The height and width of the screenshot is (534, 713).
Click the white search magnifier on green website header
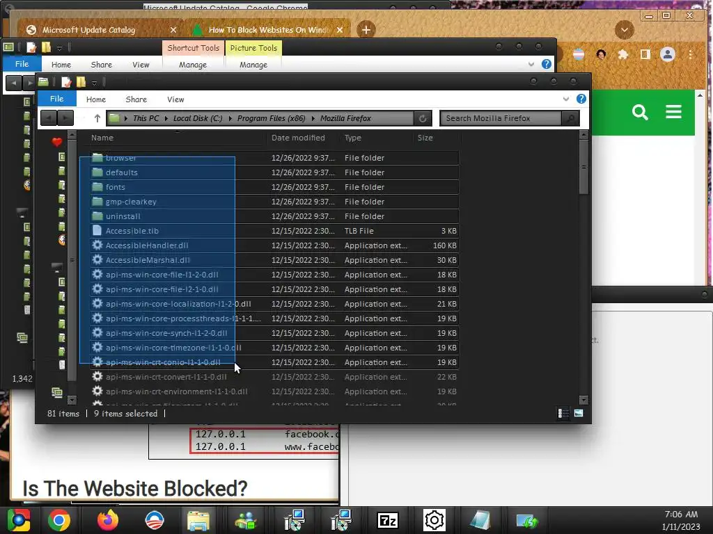point(640,112)
